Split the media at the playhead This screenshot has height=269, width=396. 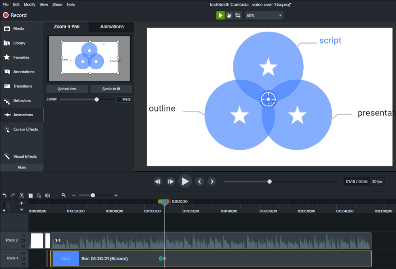point(48,195)
